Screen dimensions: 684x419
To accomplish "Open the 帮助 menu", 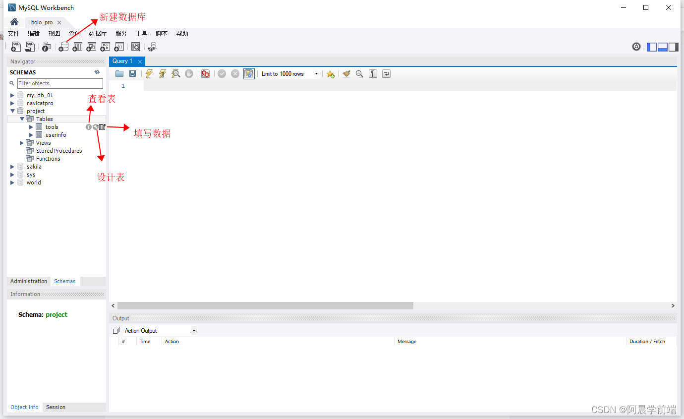I will (182, 34).
